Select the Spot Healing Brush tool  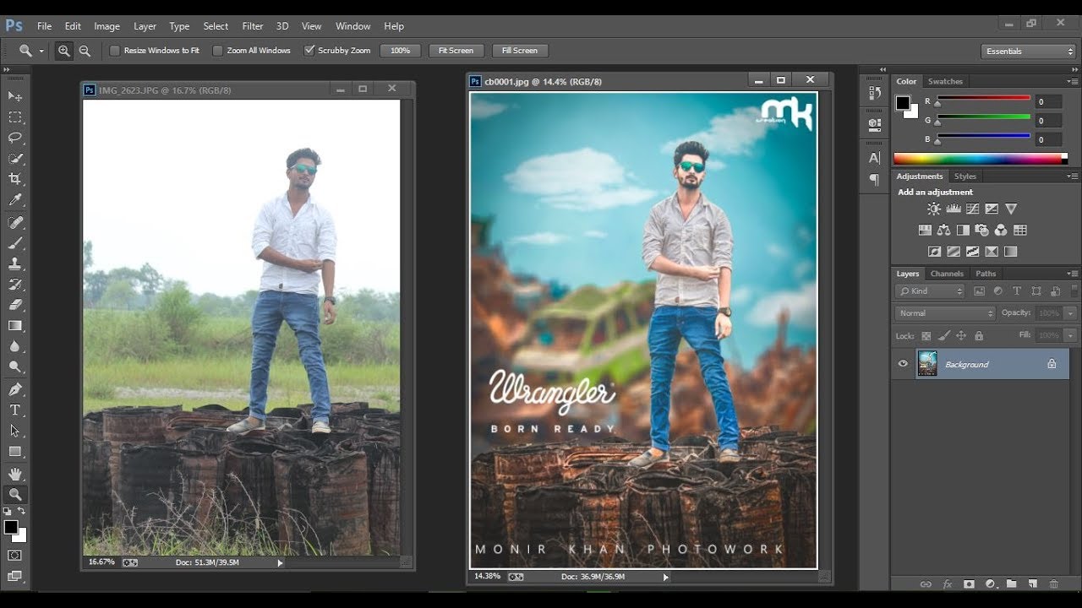click(x=15, y=222)
